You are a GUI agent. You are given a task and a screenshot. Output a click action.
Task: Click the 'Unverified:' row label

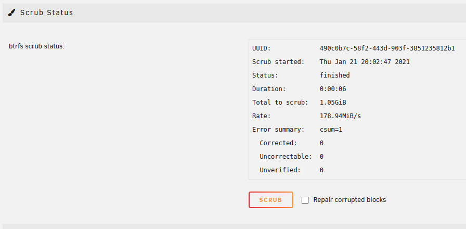click(280, 170)
